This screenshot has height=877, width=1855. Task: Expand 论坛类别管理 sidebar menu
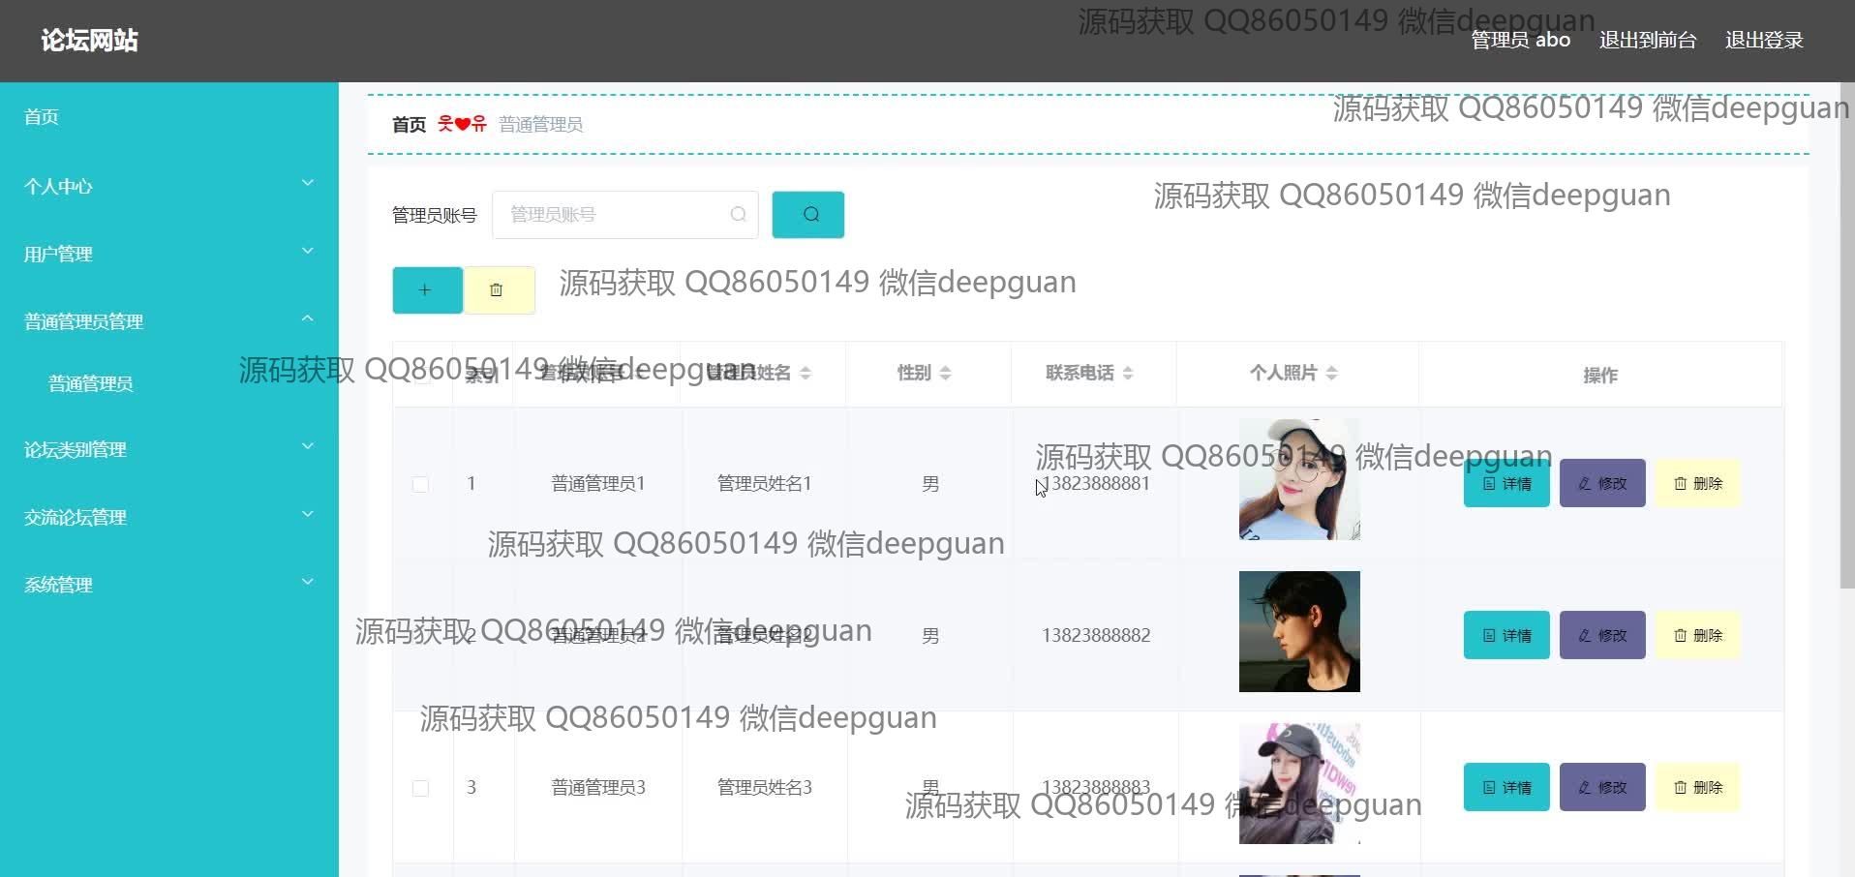tap(169, 449)
